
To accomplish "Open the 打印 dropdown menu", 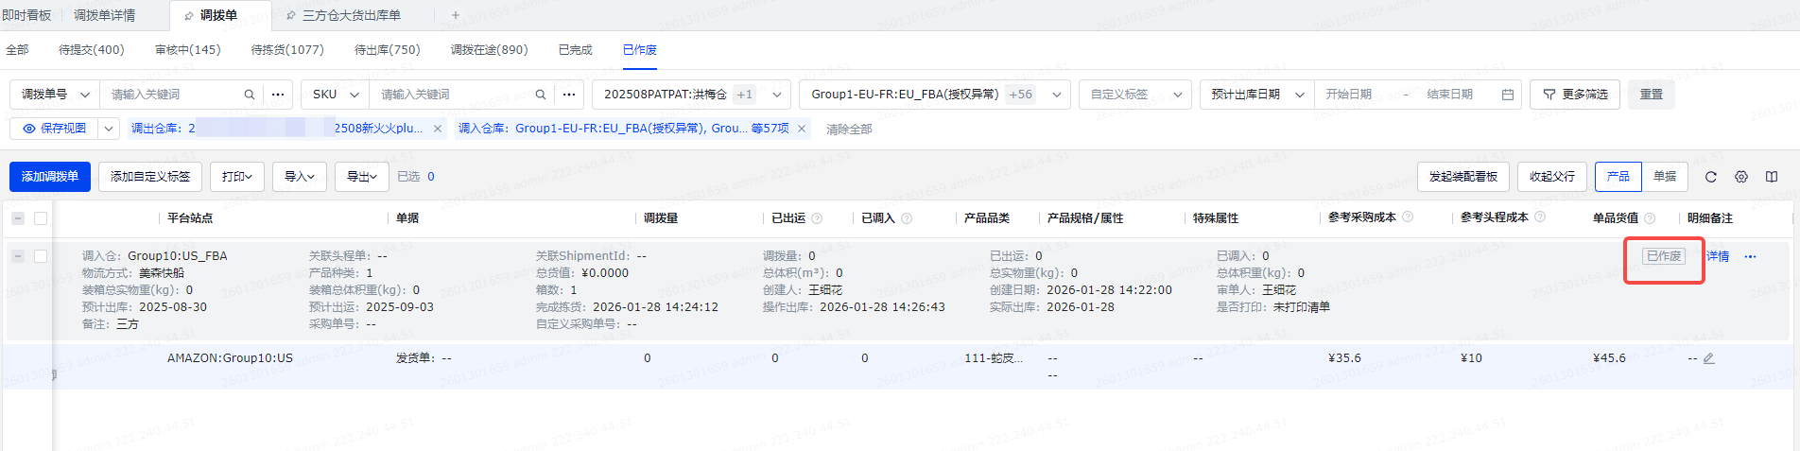I will pyautogui.click(x=237, y=177).
